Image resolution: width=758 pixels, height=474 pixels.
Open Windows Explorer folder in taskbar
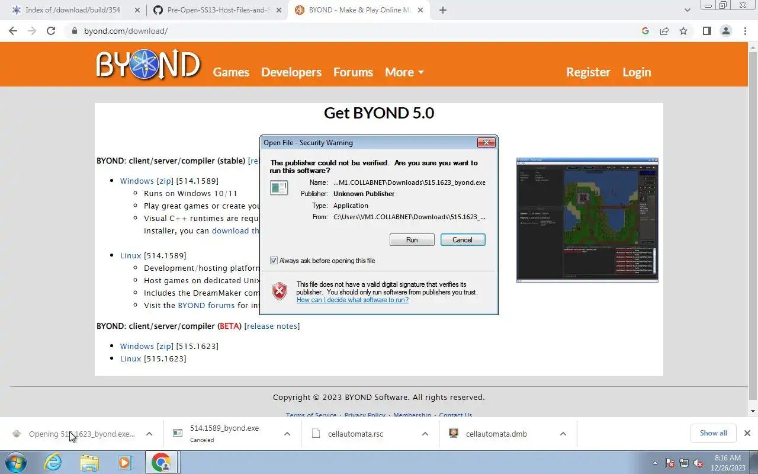89,462
